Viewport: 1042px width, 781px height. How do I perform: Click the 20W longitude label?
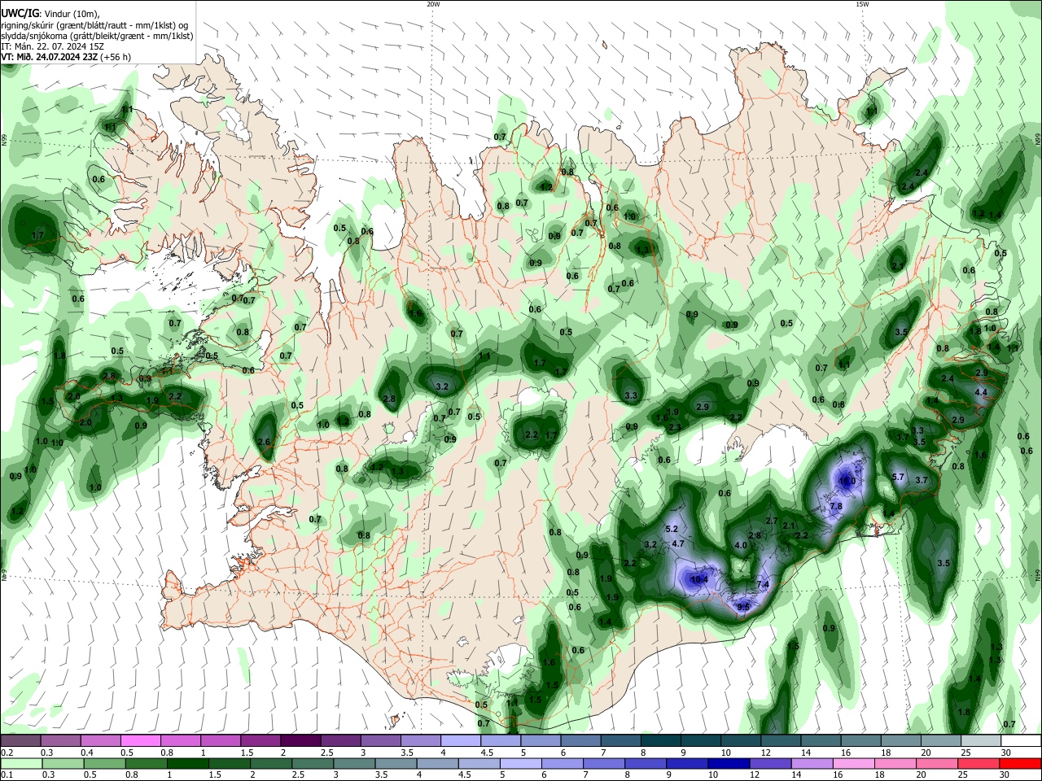(x=433, y=4)
